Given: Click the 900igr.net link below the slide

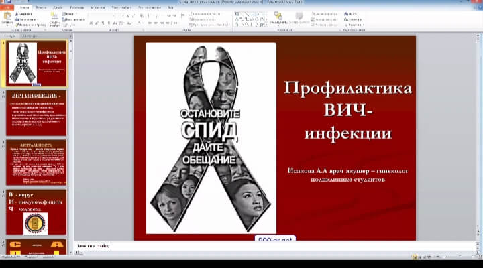Looking at the screenshot, I should pos(275,238).
